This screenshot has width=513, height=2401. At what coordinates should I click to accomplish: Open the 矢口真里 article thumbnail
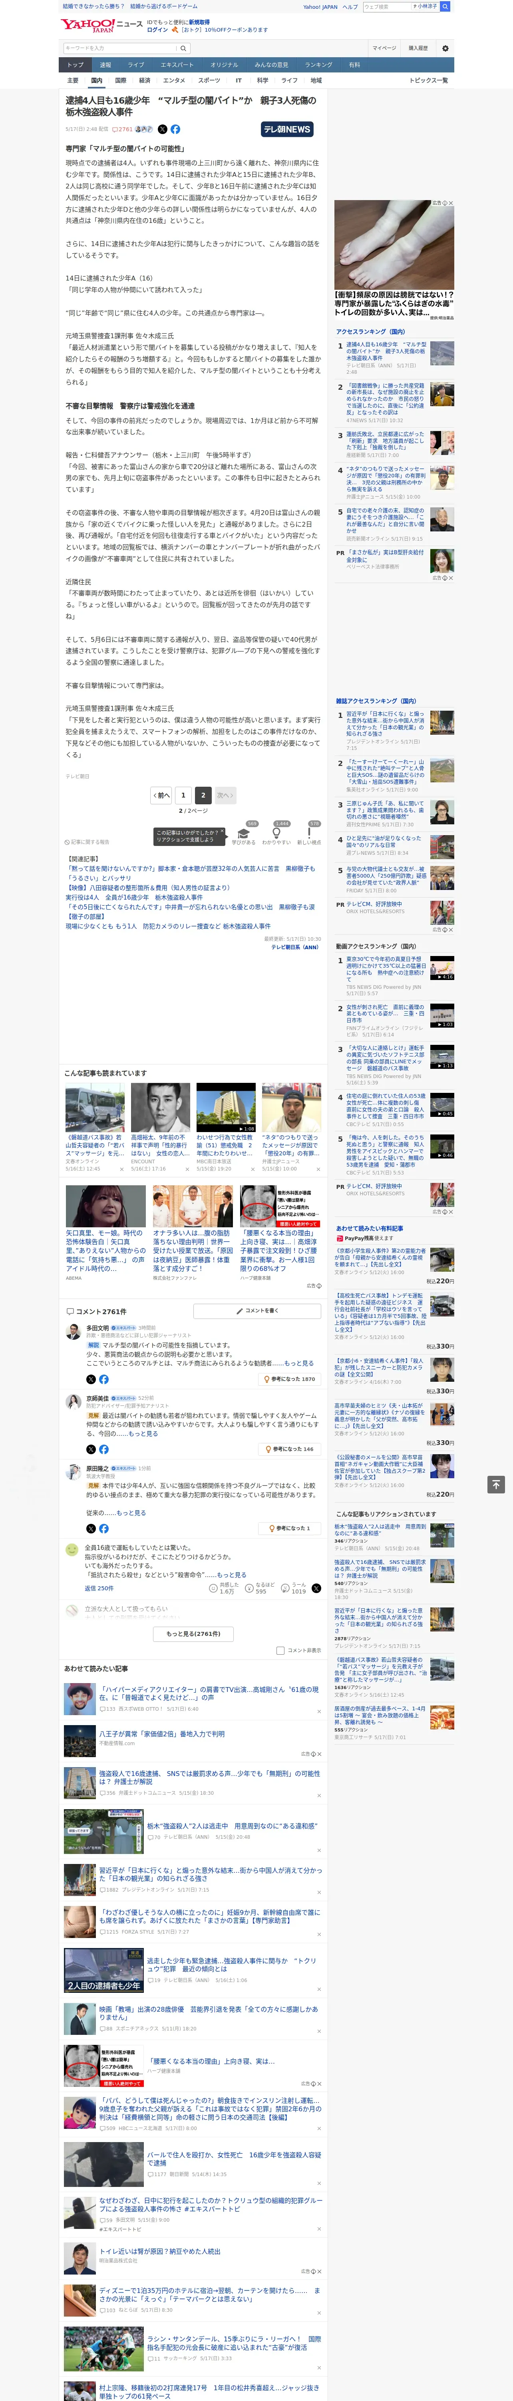point(105,1206)
